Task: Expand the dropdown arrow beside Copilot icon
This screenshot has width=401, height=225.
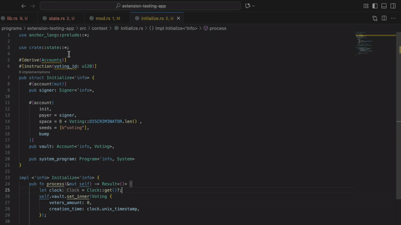Action: (254, 6)
